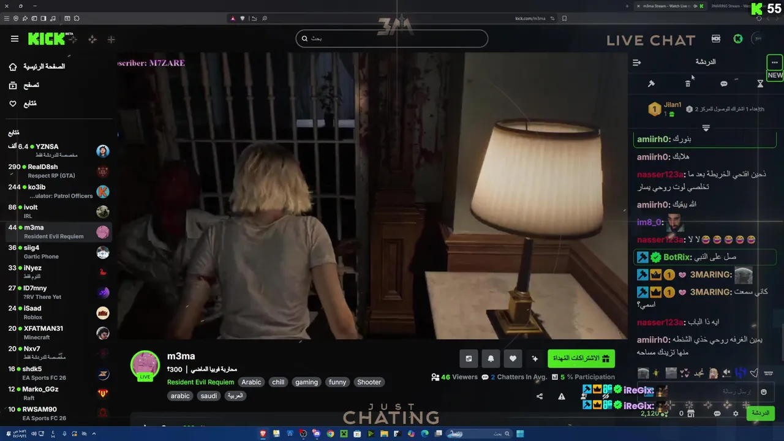The height and width of the screenshot is (441, 784).
Task: Open the chat three-dots options menu
Action: coord(775,62)
